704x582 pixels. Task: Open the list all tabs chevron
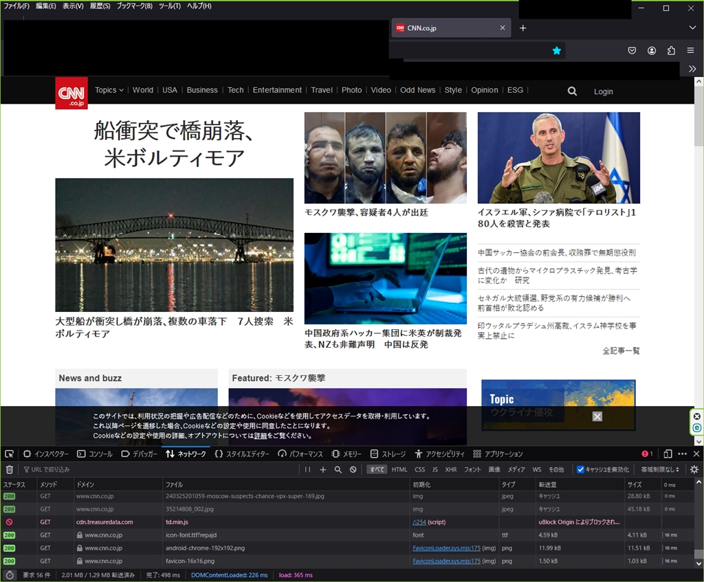click(x=692, y=27)
